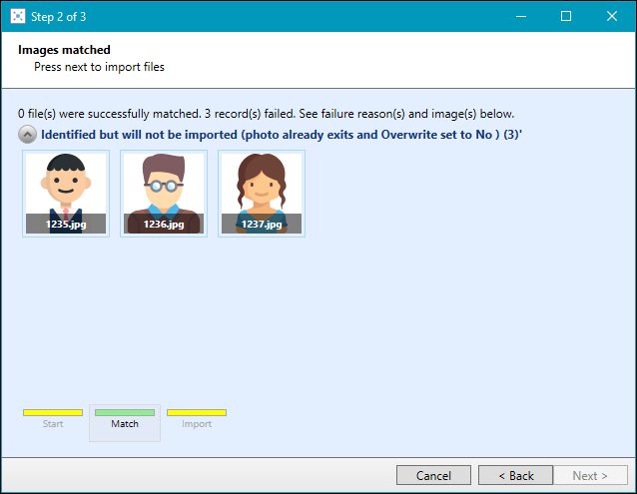Click the app icon in the title bar
637x494 pixels.
(x=17, y=16)
